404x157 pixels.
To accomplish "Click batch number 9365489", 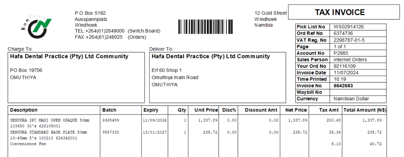I will (111, 120).
